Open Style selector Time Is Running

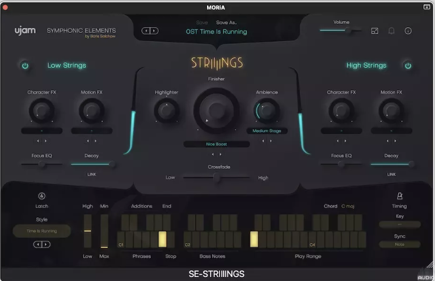point(41,231)
